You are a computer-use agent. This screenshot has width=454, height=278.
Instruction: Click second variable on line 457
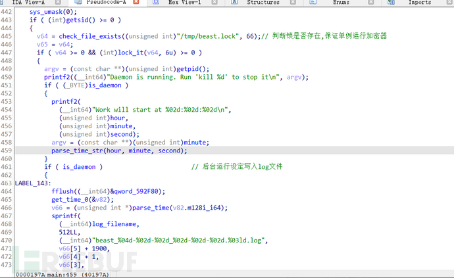pyautogui.click(x=121, y=134)
